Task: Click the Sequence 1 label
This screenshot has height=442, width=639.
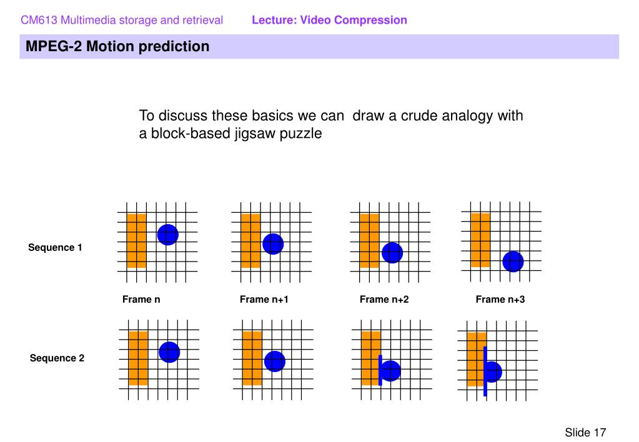Action: (x=55, y=247)
